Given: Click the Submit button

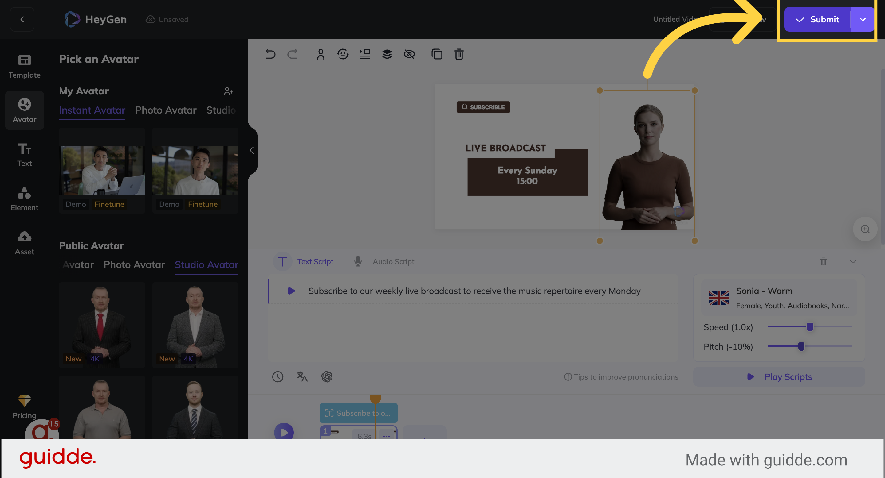Looking at the screenshot, I should pos(817,19).
